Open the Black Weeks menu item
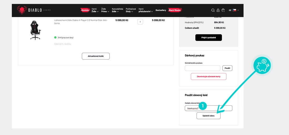Screen dimensions: 289x135 click(x=175, y=10)
